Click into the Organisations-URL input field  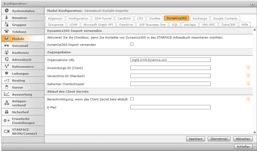(170, 60)
